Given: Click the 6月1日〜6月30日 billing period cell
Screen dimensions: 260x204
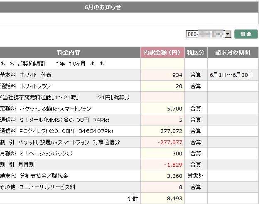Looking at the screenshot, I should click(x=231, y=75).
